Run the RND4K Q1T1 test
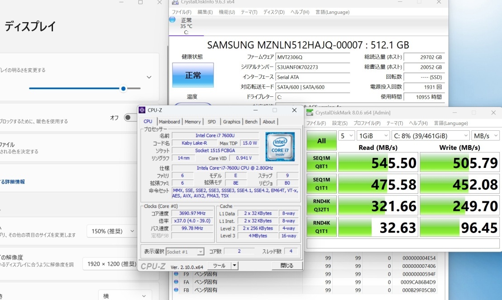The width and height of the screenshot is (502, 300). coord(321,227)
